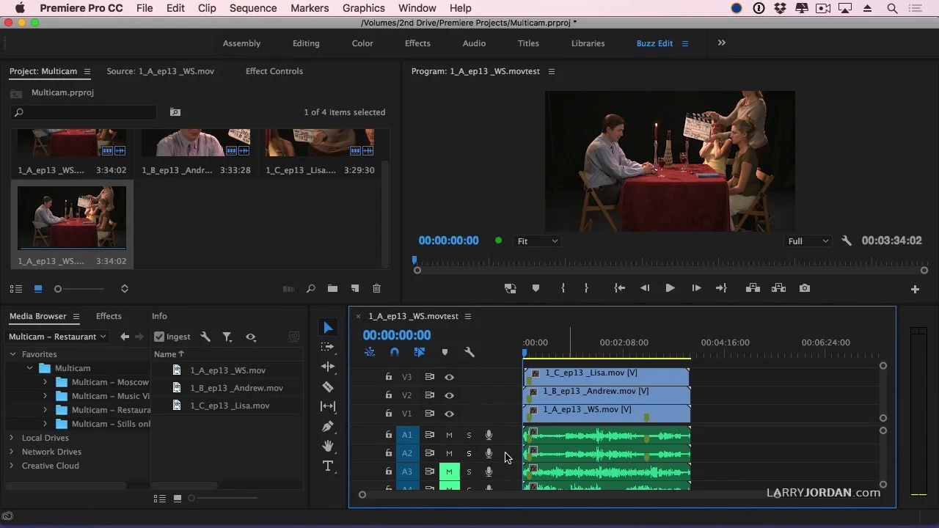Mark In point in Program monitor
939x528 pixels.
(x=563, y=288)
